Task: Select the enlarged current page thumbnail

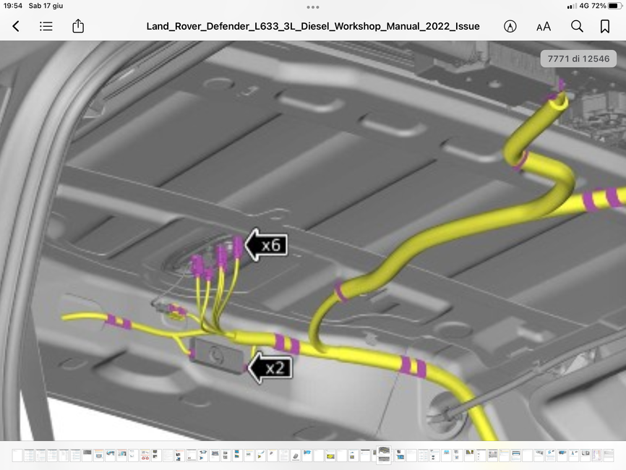Action: (384, 456)
